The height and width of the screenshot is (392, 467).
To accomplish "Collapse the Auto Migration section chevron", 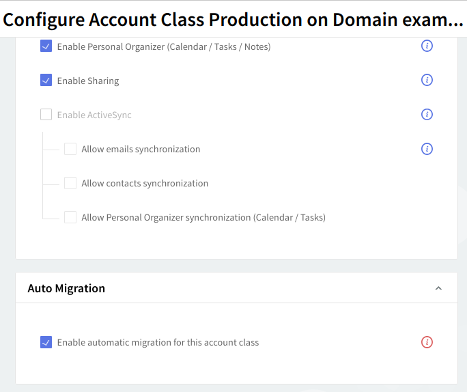I will point(438,289).
